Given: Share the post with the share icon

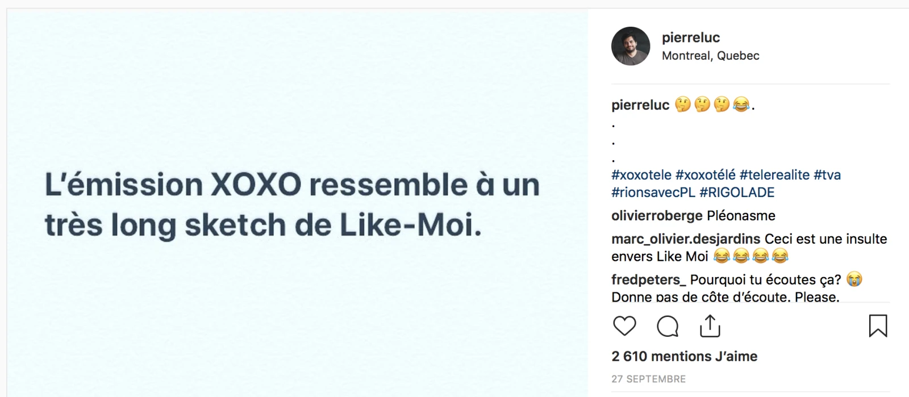Looking at the screenshot, I should (710, 327).
